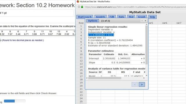Select row number 20 in data table
Screen dimensions: 186x104
pyautogui.click(x=81, y=86)
